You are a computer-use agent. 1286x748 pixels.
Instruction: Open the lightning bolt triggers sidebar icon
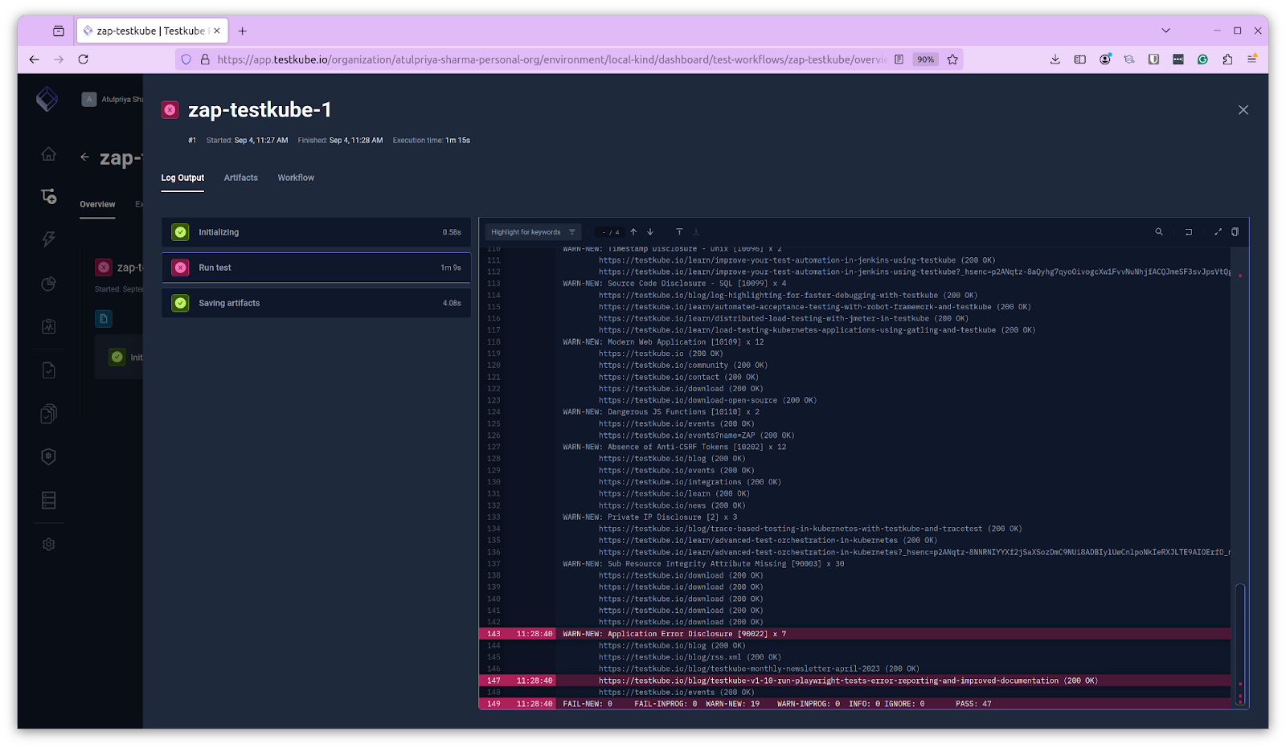[48, 239]
